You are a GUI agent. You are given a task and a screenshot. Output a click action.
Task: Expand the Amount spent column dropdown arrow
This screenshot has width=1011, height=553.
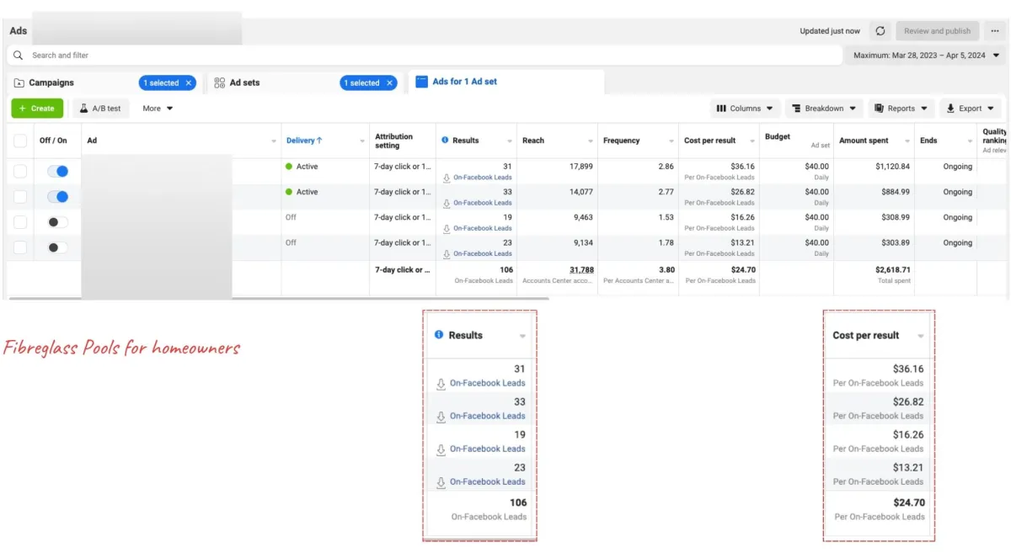pyautogui.click(x=907, y=141)
